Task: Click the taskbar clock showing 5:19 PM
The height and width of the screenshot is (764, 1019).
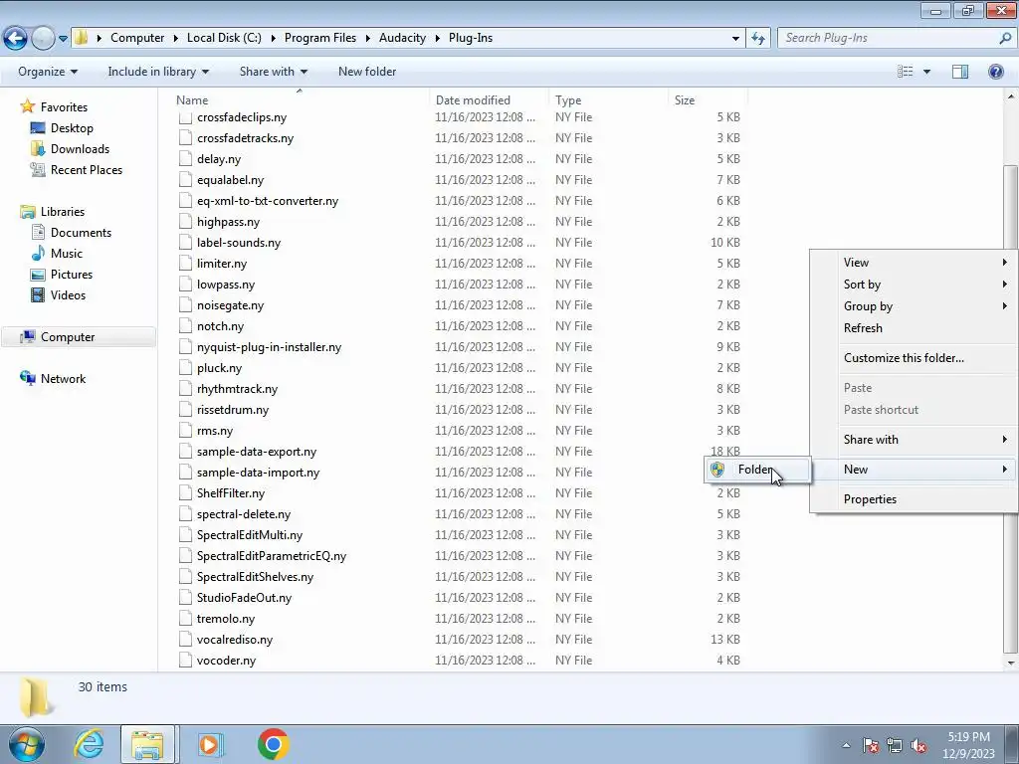Action: [x=968, y=745]
